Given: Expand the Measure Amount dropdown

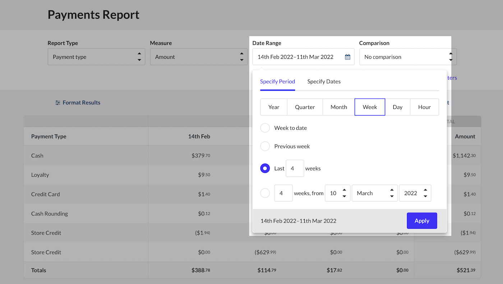Looking at the screenshot, I should pyautogui.click(x=199, y=57).
